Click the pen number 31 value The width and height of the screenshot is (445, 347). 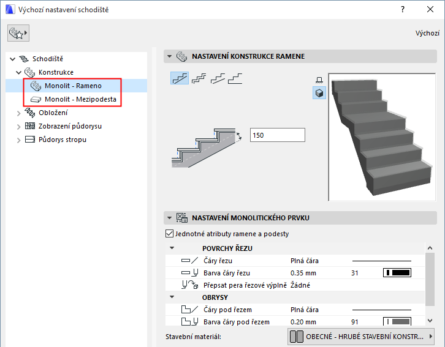pos(355,273)
